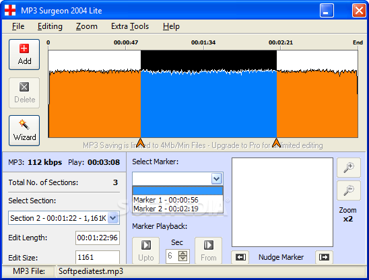The image size is (369, 280).
Task: Click the 00:00:47 timeline ruler label
Action: point(126,42)
